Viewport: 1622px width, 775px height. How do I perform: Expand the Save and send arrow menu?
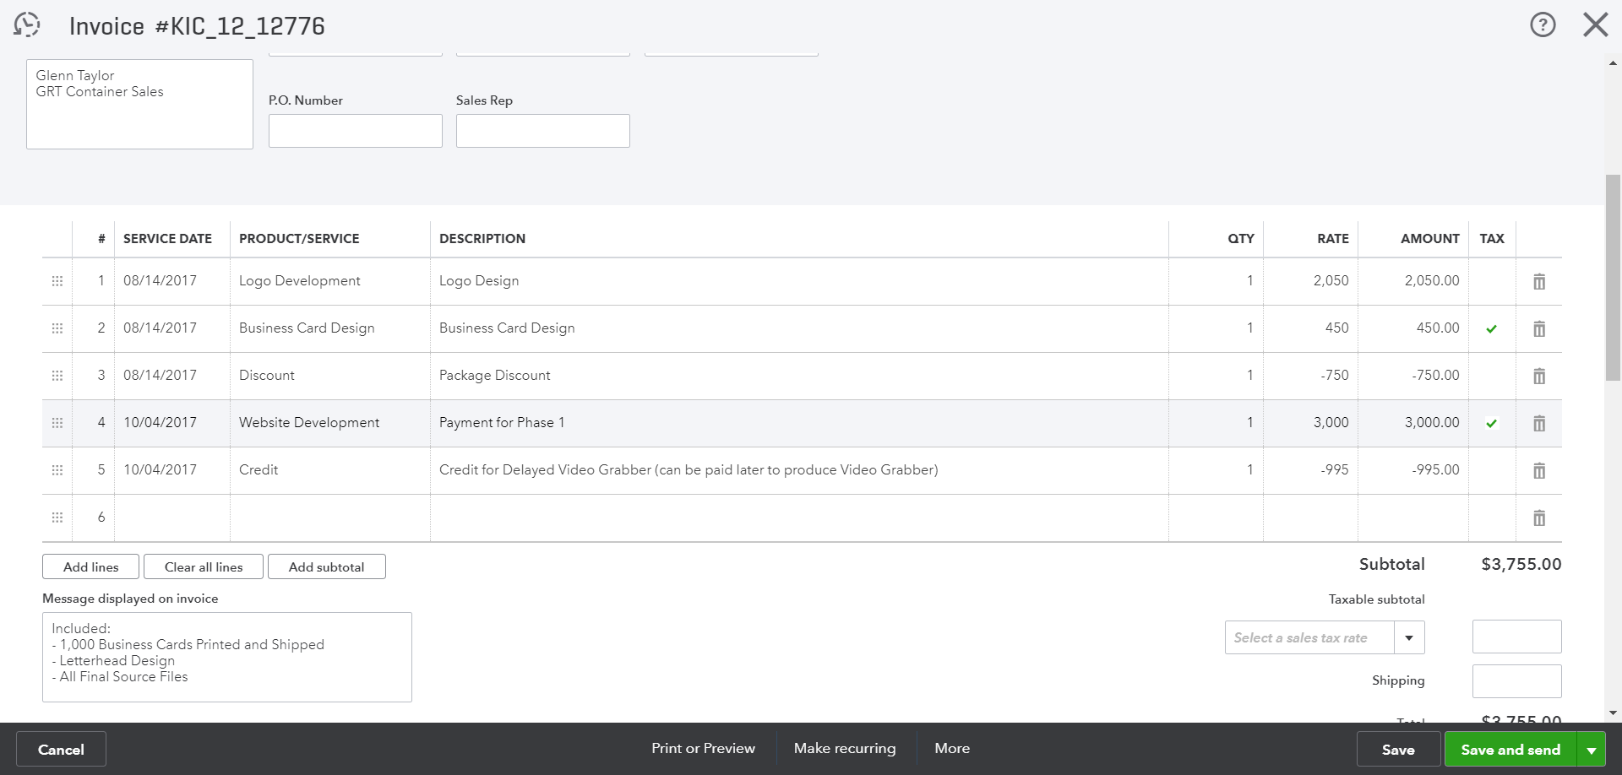[1592, 750]
